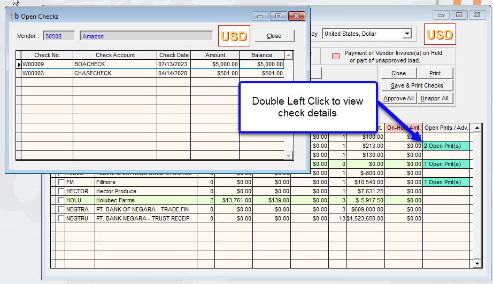This screenshot has height=284, width=493.
Task: Click the Open Checks window app icon
Action: click(14, 17)
